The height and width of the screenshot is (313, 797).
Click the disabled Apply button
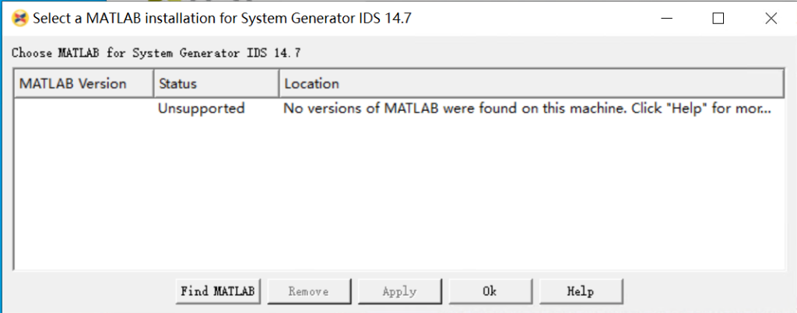click(x=399, y=291)
